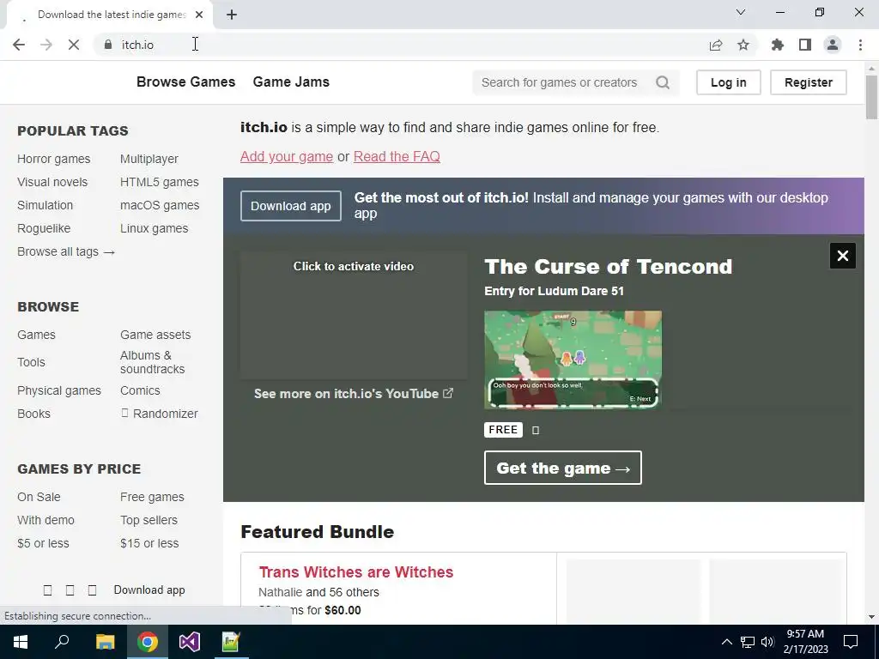Click the Browse Games nav item

[x=186, y=82]
